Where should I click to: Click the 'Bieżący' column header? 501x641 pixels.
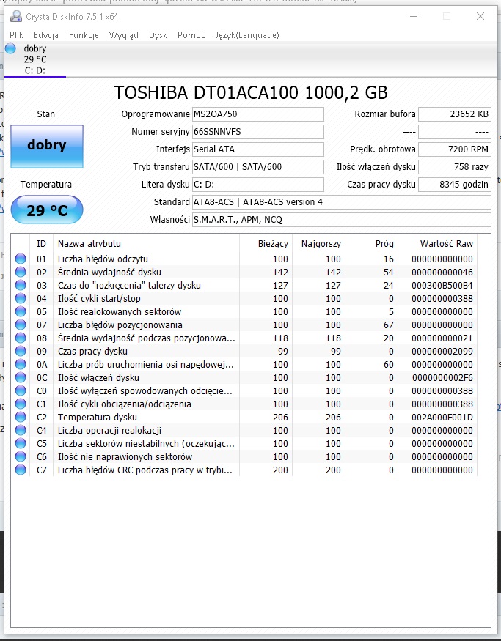click(266, 244)
